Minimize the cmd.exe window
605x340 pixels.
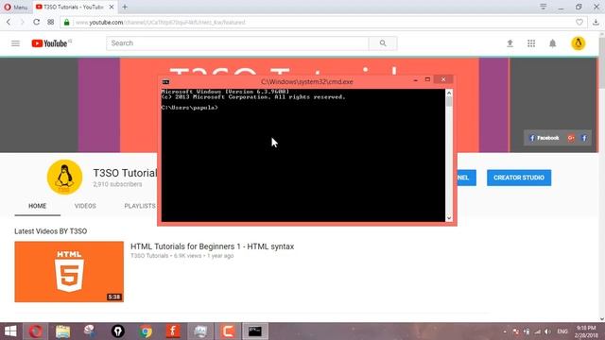[x=416, y=79]
